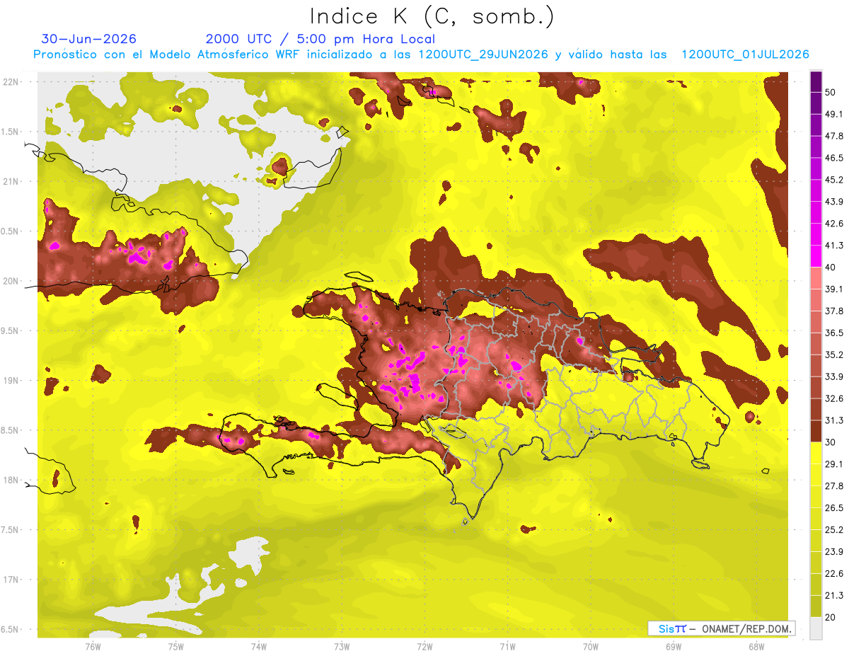Select the gray swatch below the 20 label

(x=816, y=628)
